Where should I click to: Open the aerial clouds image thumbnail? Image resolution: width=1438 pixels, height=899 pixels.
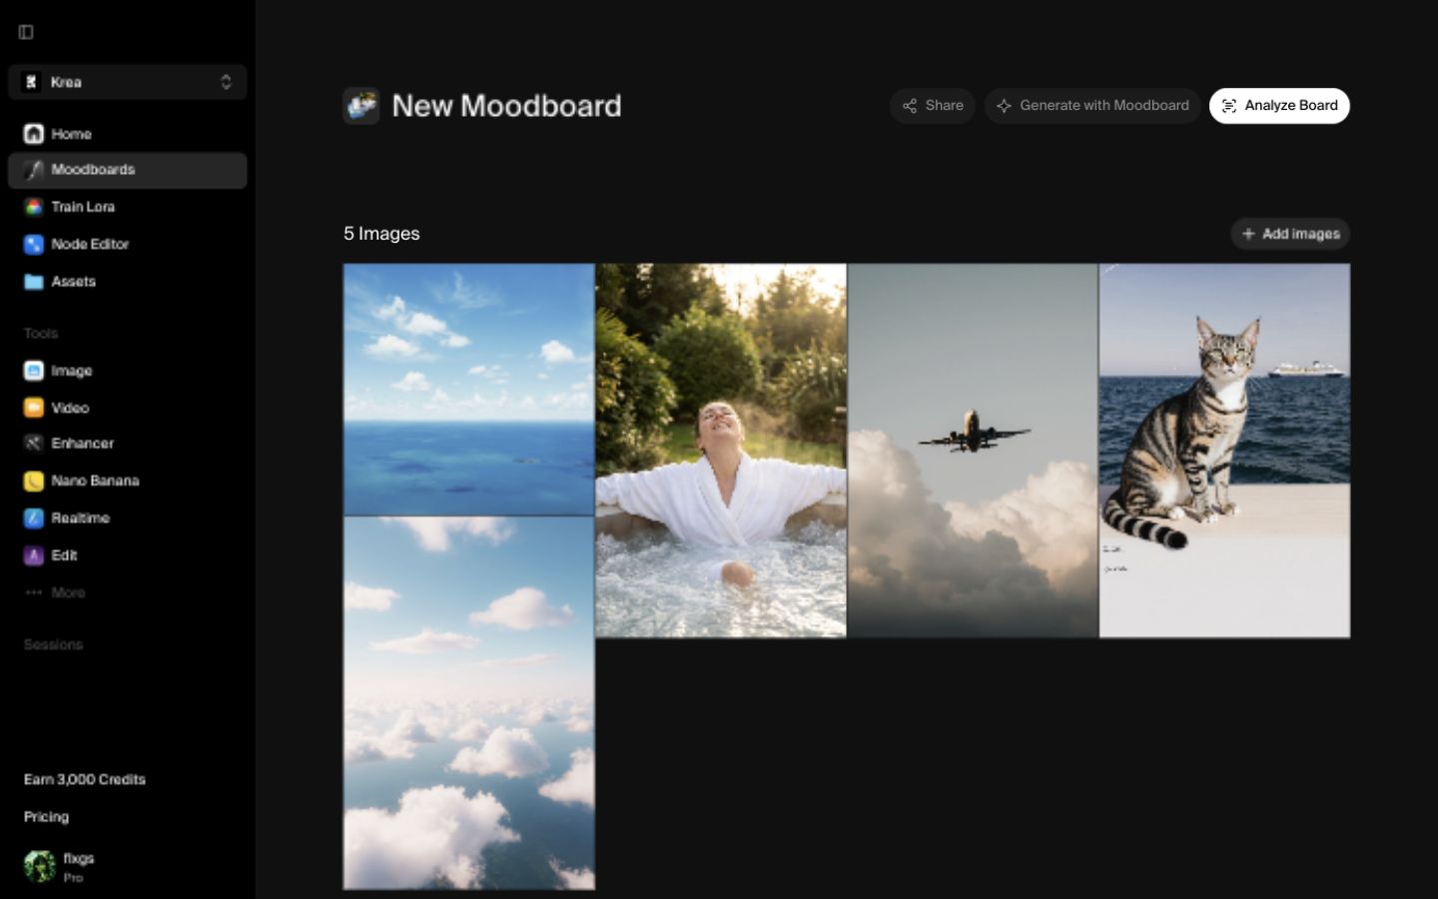[x=468, y=703]
